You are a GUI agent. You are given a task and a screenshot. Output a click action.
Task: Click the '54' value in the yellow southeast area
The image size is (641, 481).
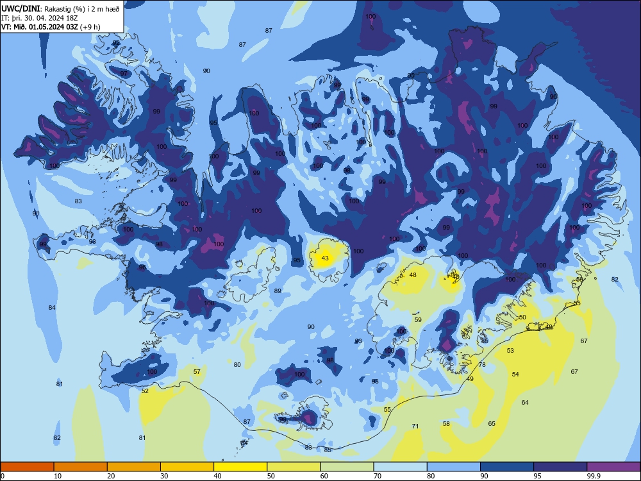point(515,375)
